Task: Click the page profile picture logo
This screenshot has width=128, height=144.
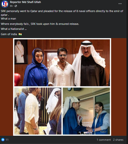Action: (x=5, y=4)
